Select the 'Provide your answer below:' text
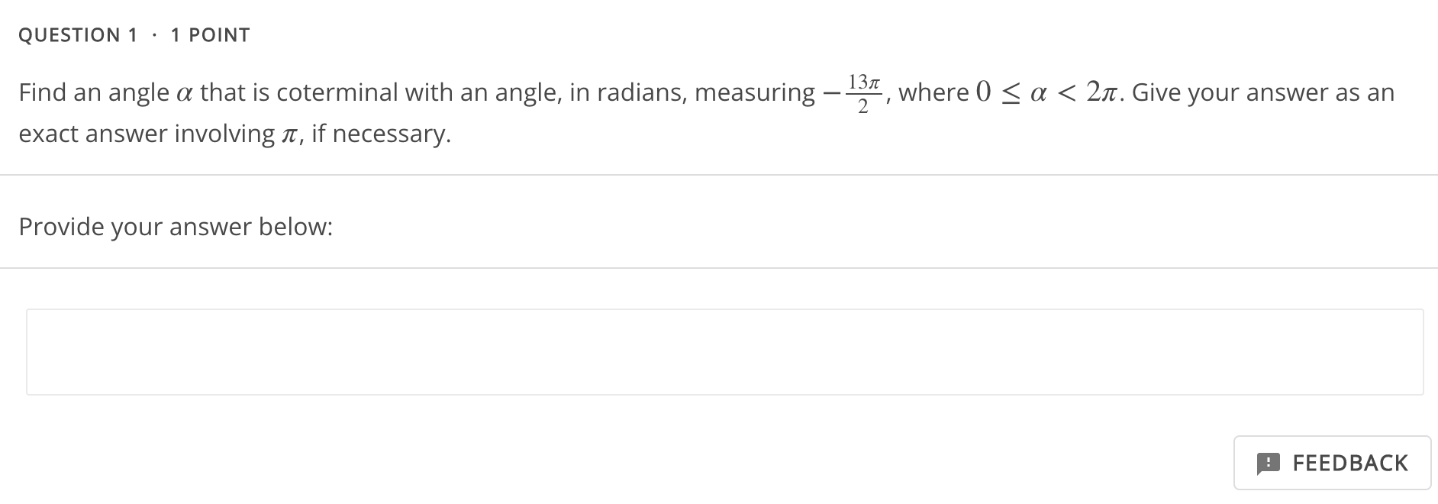This screenshot has width=1438, height=504. 176,226
